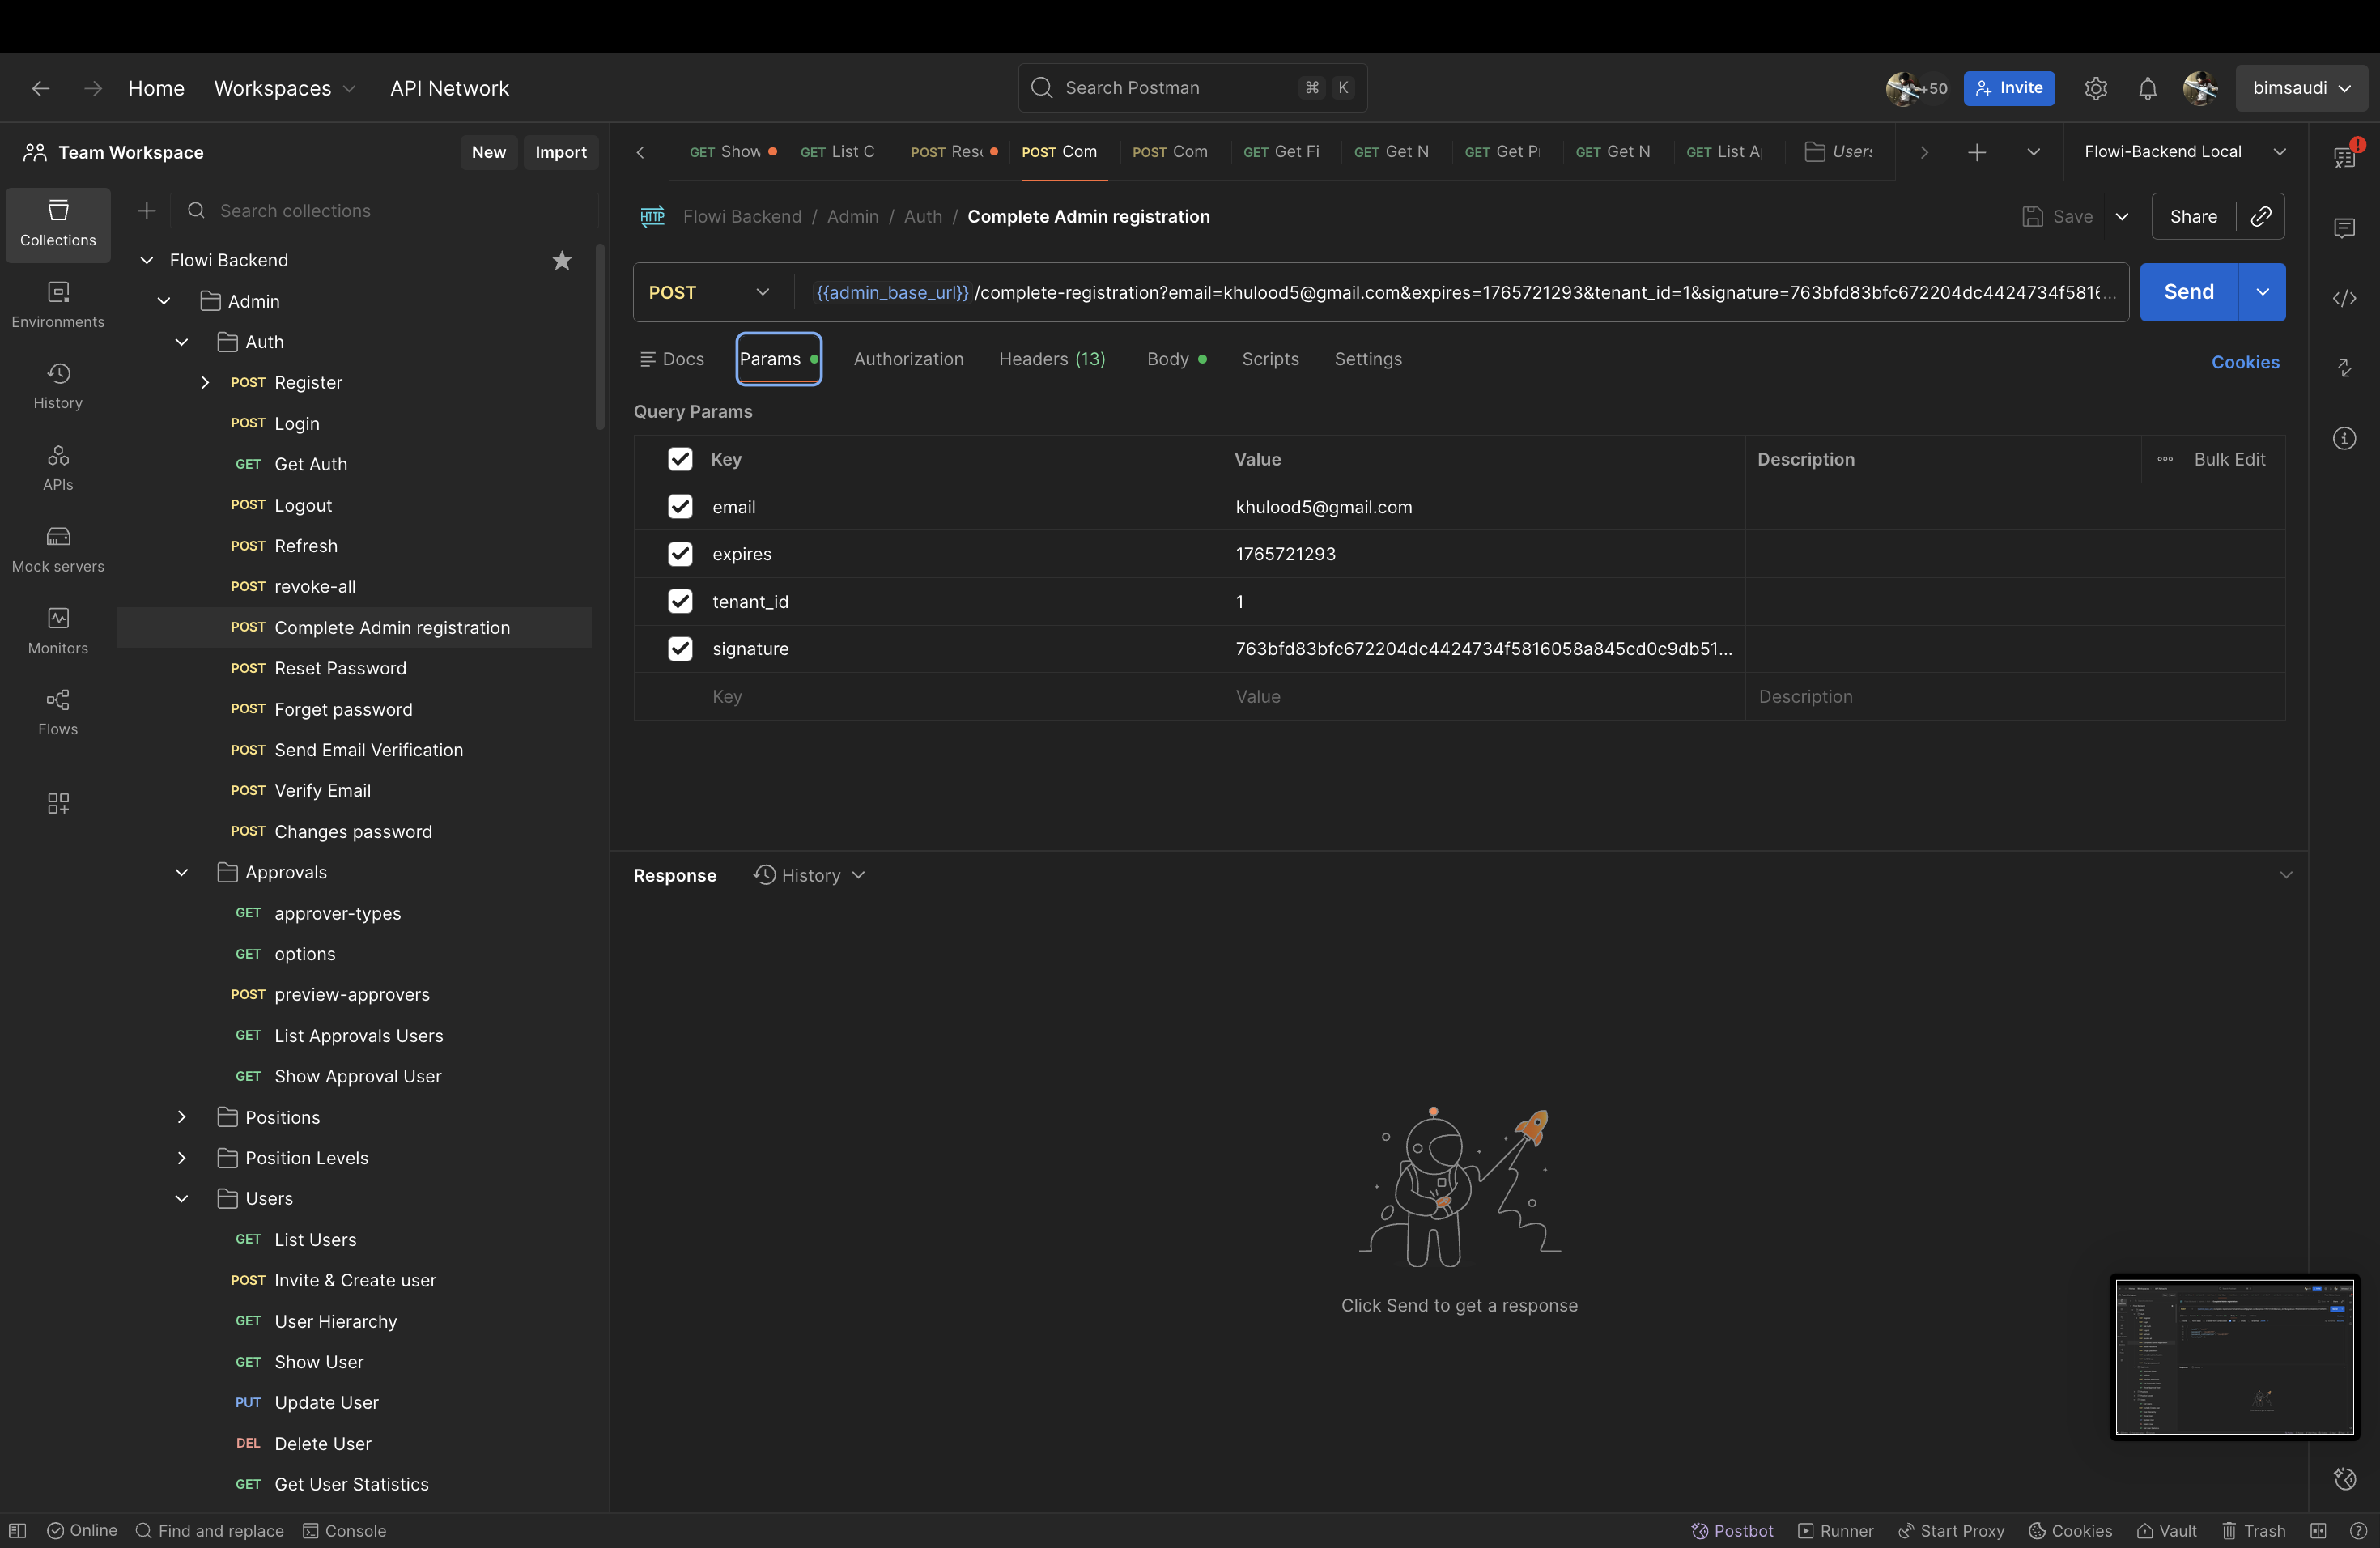Switch to the Headers tab
This screenshot has width=2380, height=1548.
1051,359
